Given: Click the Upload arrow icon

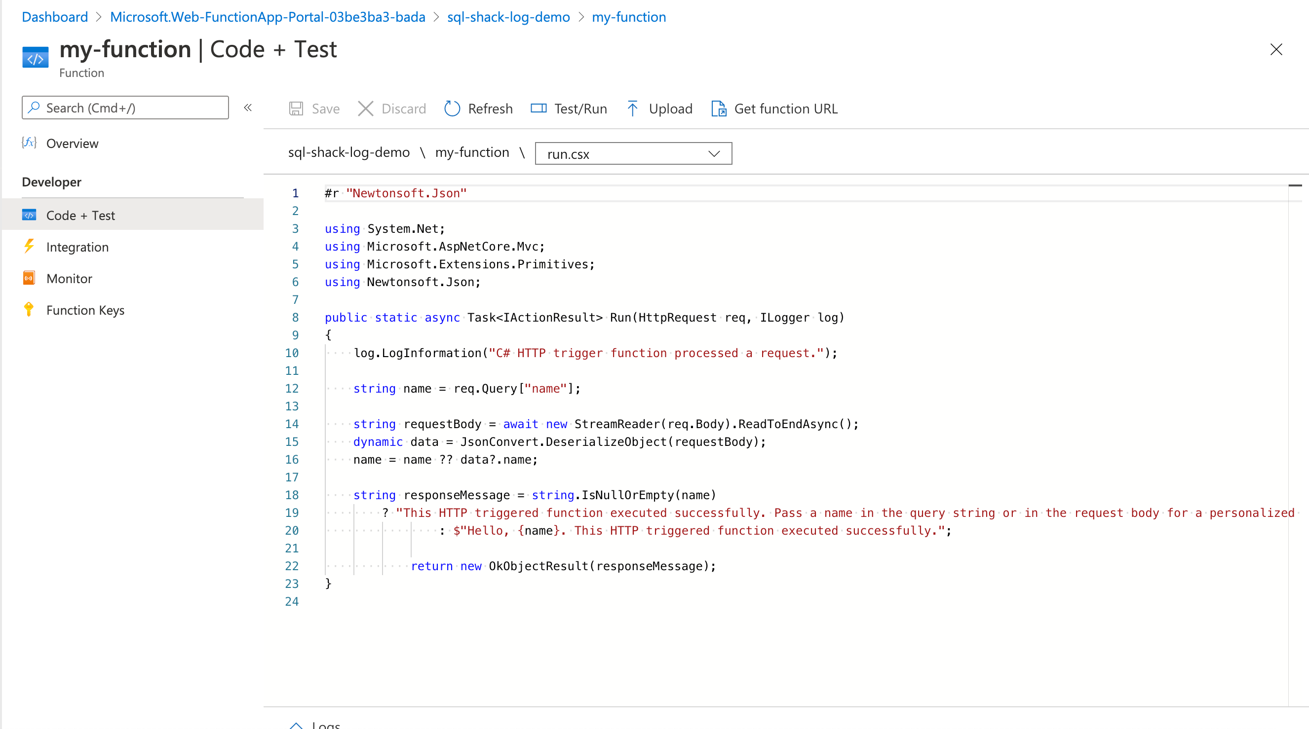Looking at the screenshot, I should 632,109.
